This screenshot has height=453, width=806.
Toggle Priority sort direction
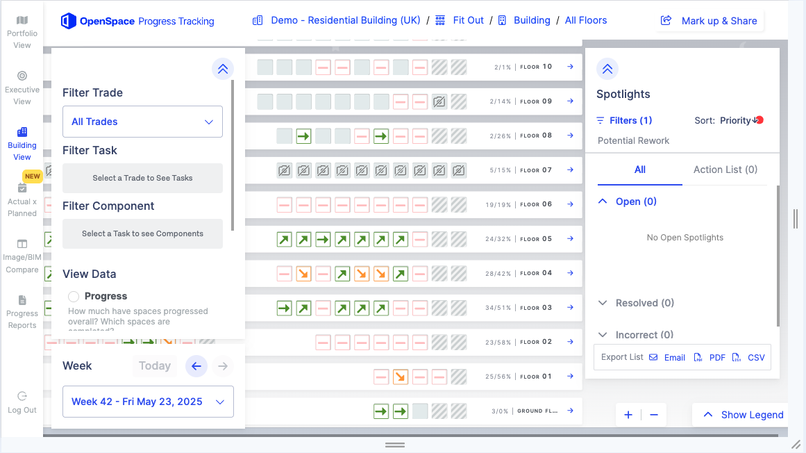(755, 120)
